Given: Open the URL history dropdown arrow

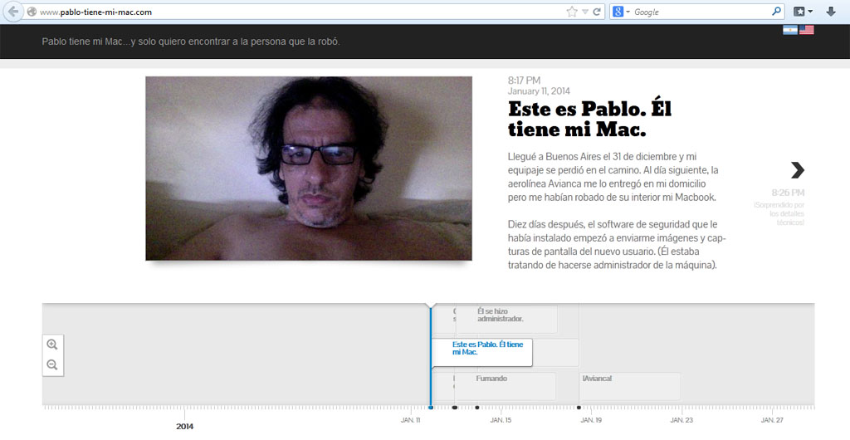Looking at the screenshot, I should pyautogui.click(x=584, y=12).
